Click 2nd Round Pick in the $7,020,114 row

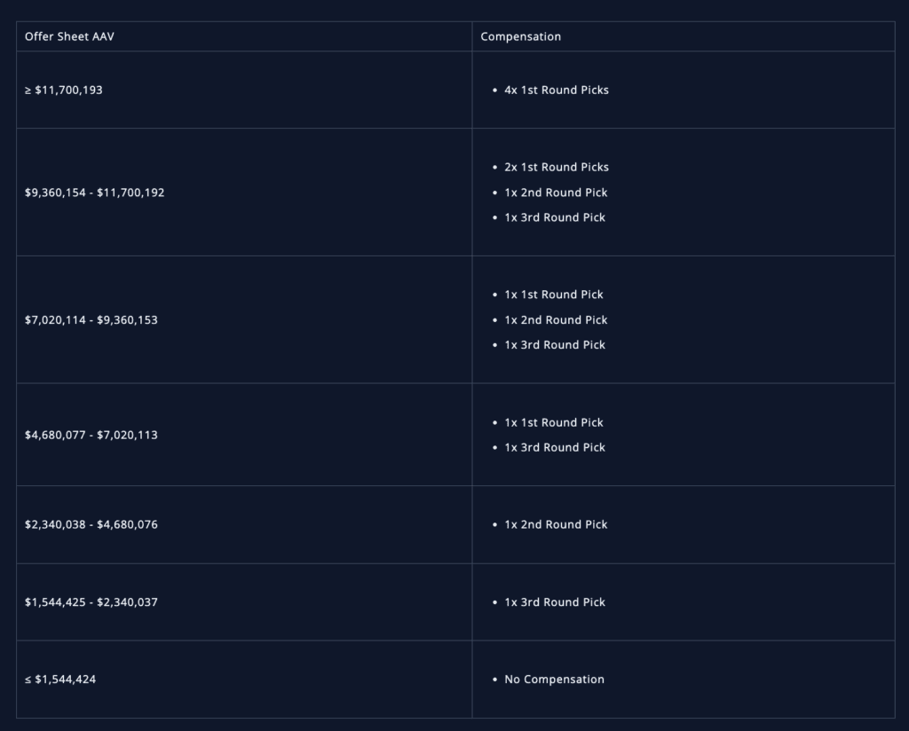[556, 319]
